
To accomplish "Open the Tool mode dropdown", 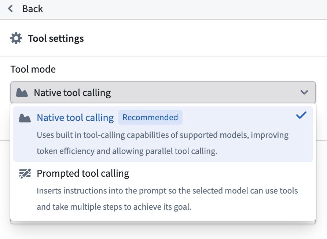I will 163,92.
